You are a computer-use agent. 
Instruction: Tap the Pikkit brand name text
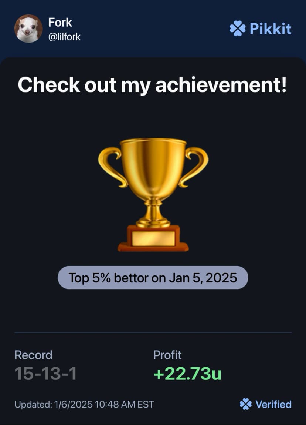[271, 29]
